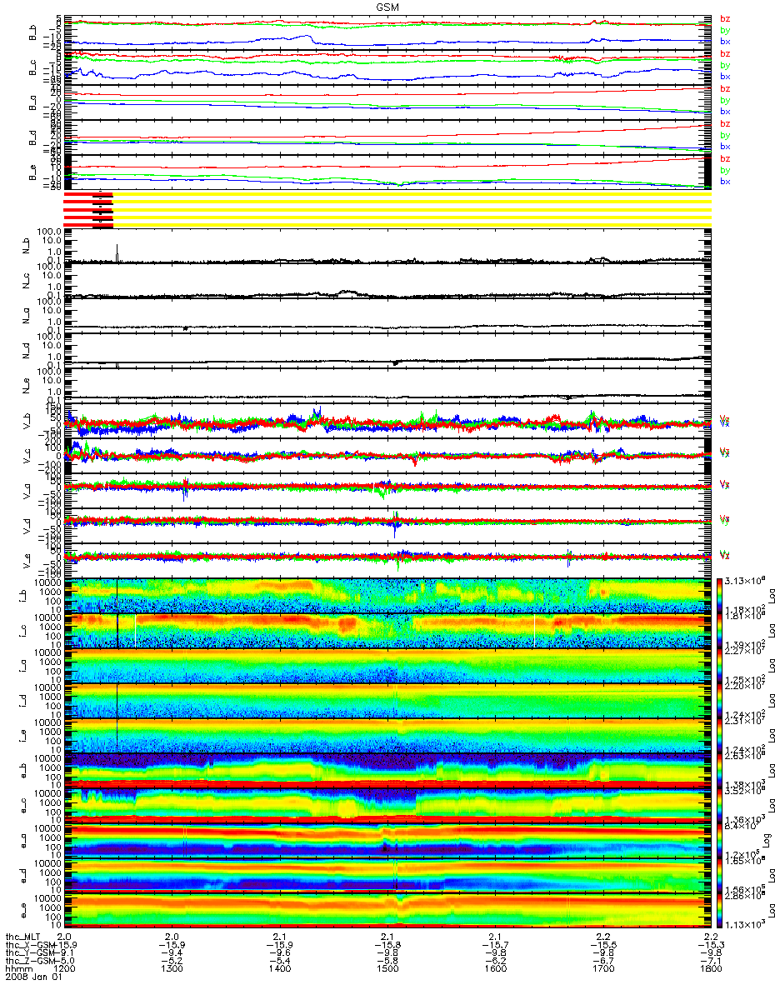Click the e_a electron spectrogram panel
The height and width of the screenshot is (1000, 775).
(387, 840)
